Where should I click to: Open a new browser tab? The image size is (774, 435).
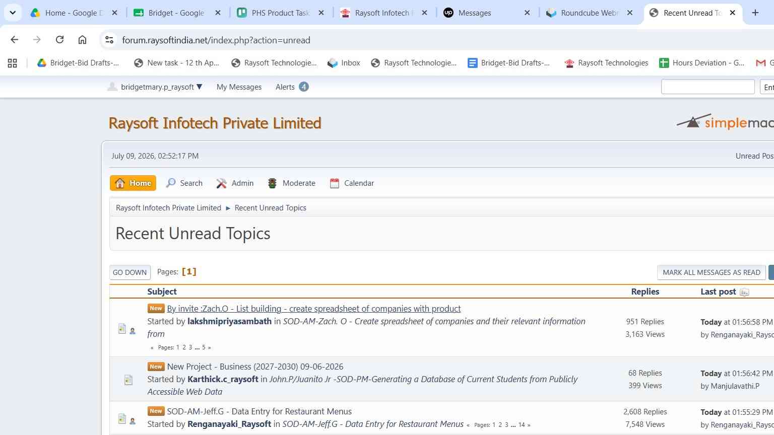click(x=755, y=13)
